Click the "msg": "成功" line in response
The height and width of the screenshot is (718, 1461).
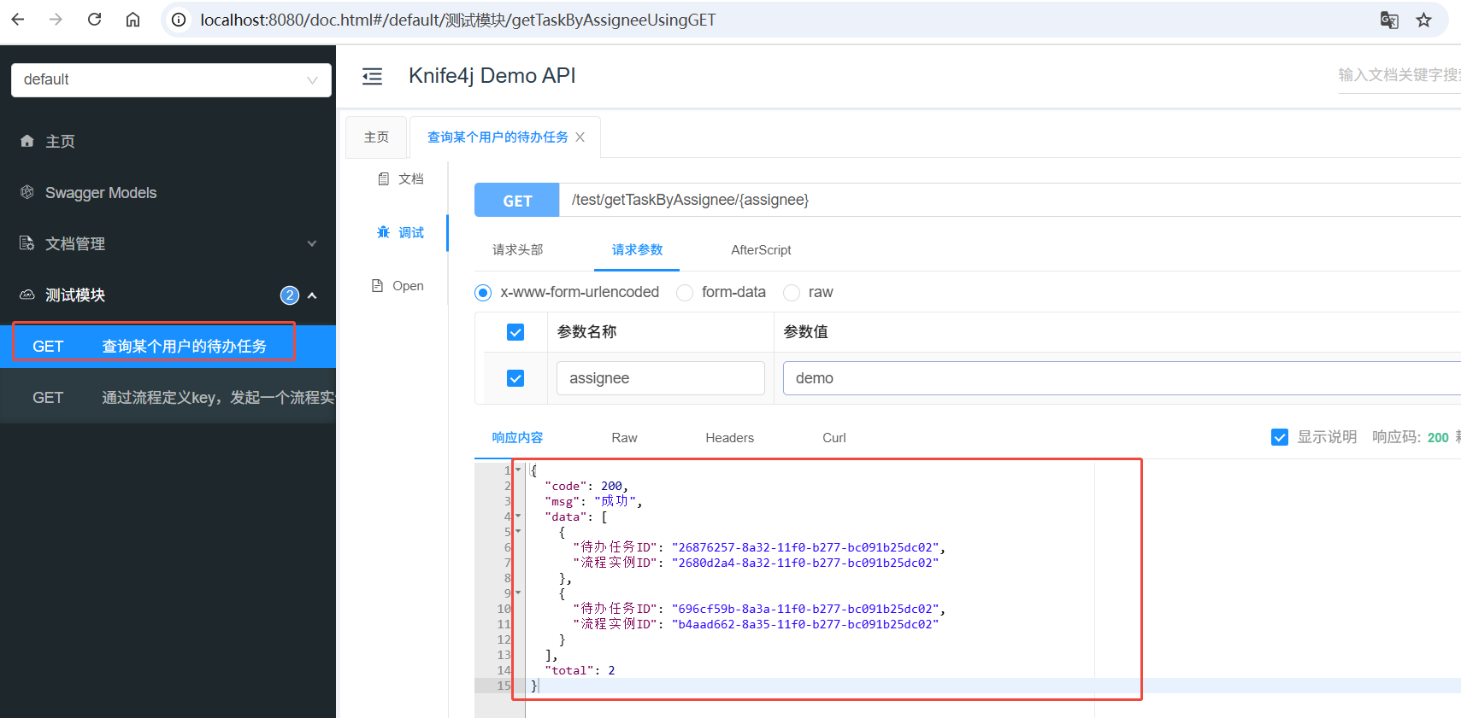tap(593, 501)
